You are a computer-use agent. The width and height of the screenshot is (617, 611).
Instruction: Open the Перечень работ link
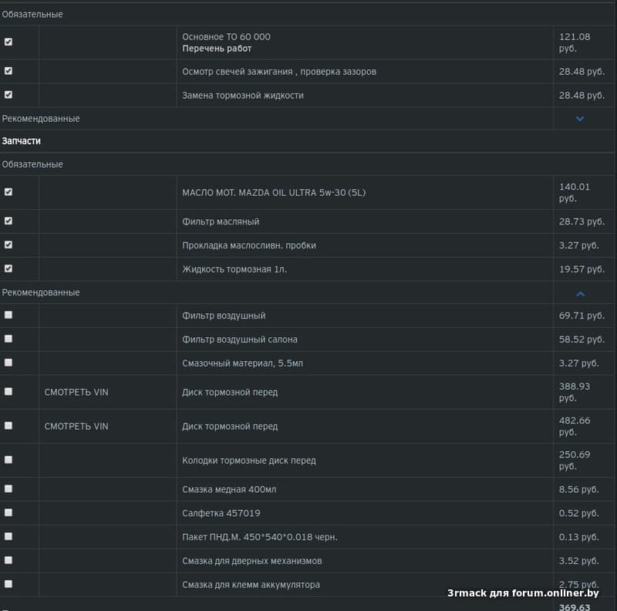(217, 49)
